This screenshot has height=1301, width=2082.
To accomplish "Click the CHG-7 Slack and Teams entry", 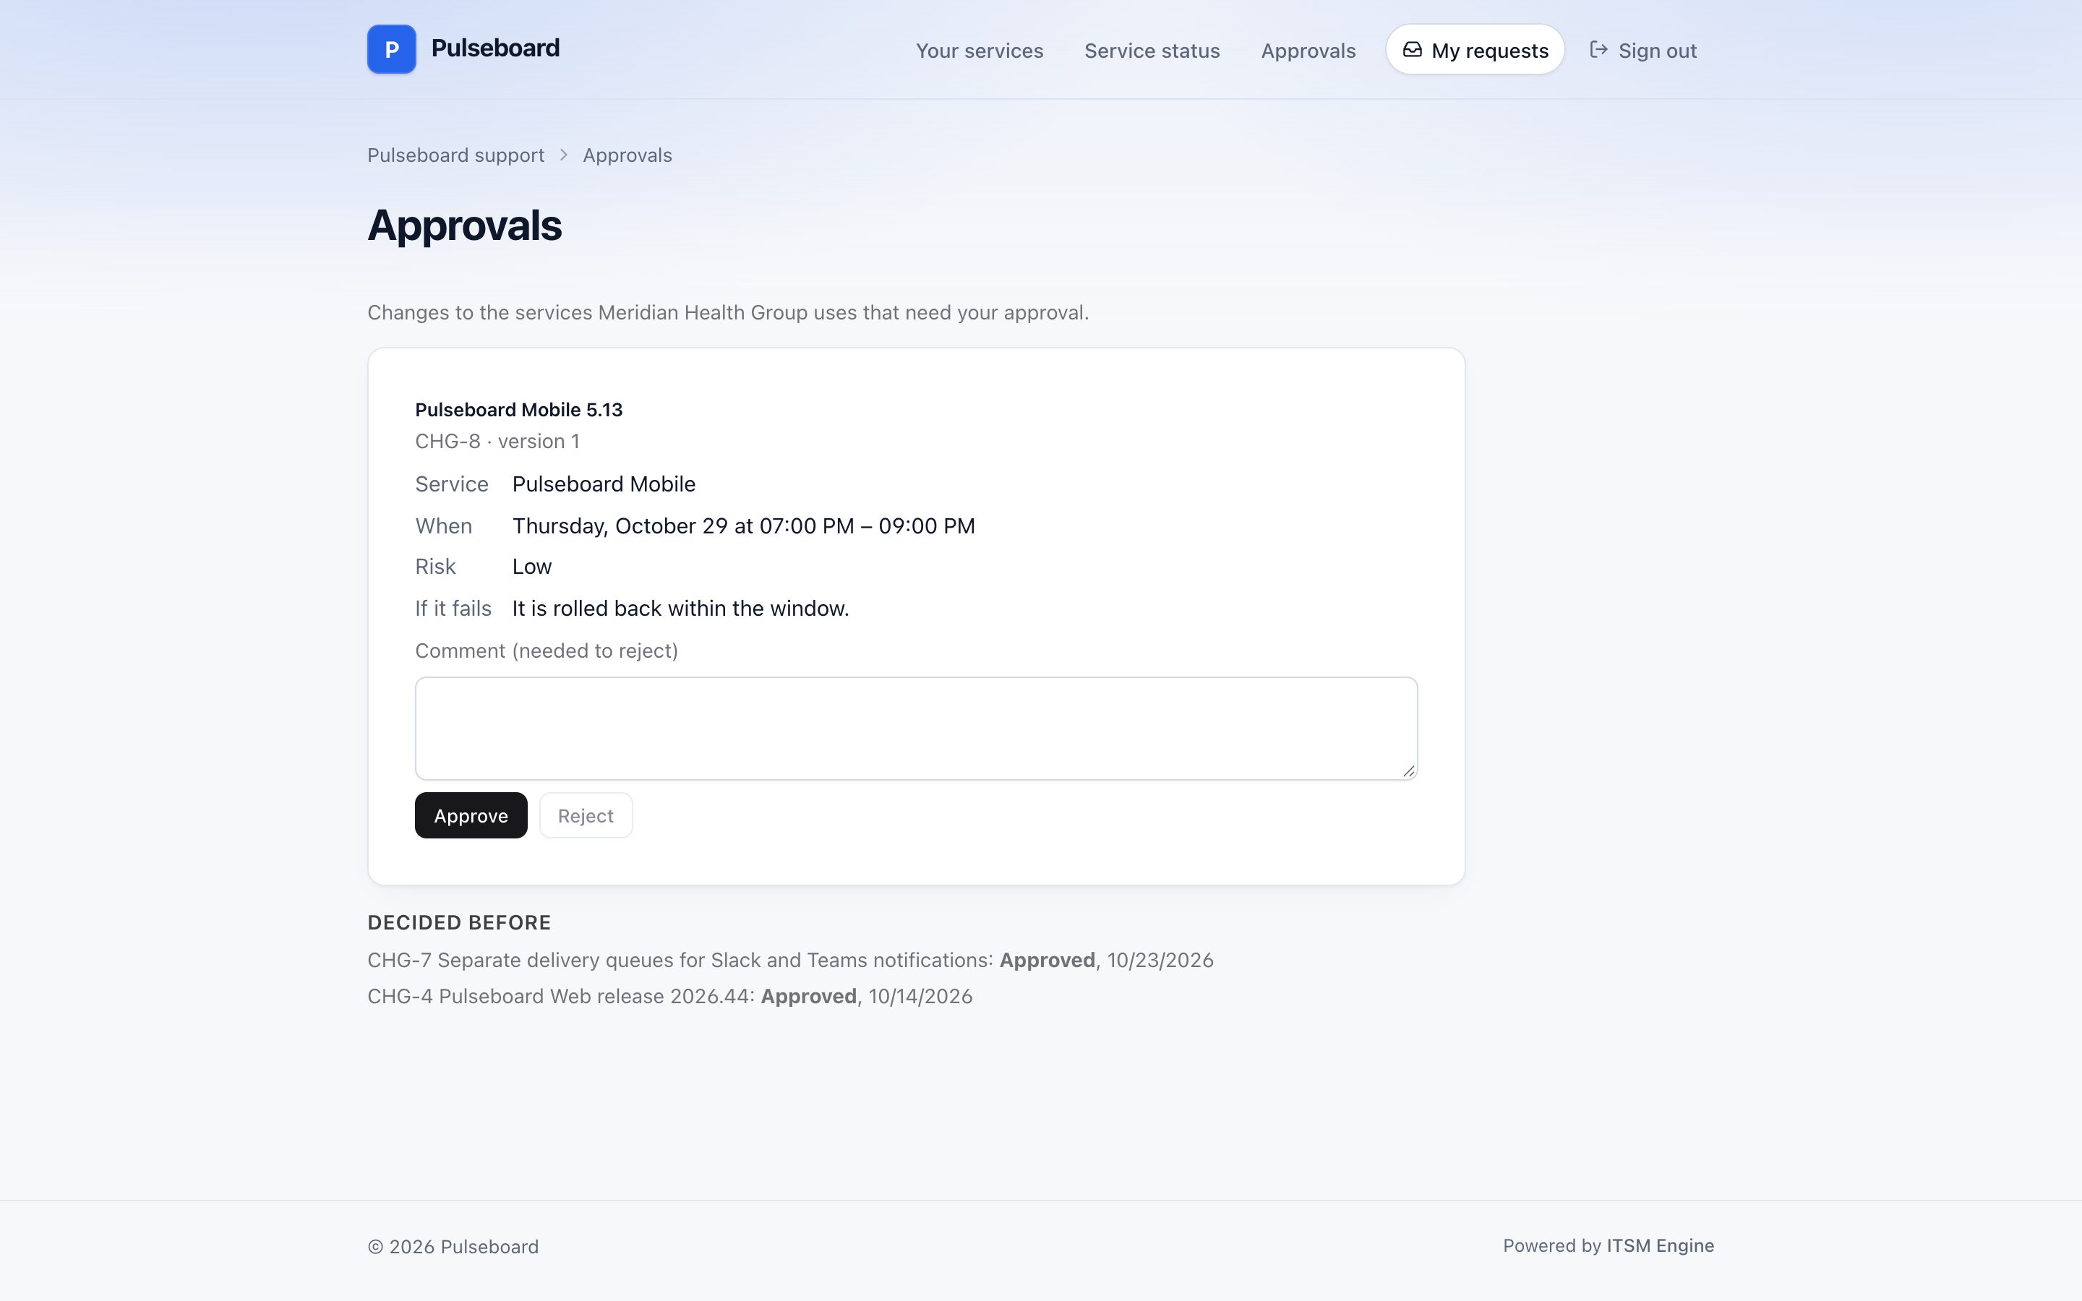I will tap(789, 959).
